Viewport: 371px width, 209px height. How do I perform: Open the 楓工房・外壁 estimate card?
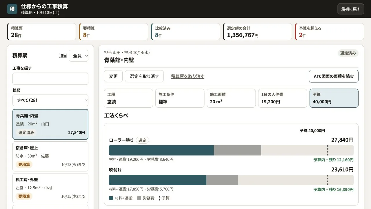pos(50,188)
